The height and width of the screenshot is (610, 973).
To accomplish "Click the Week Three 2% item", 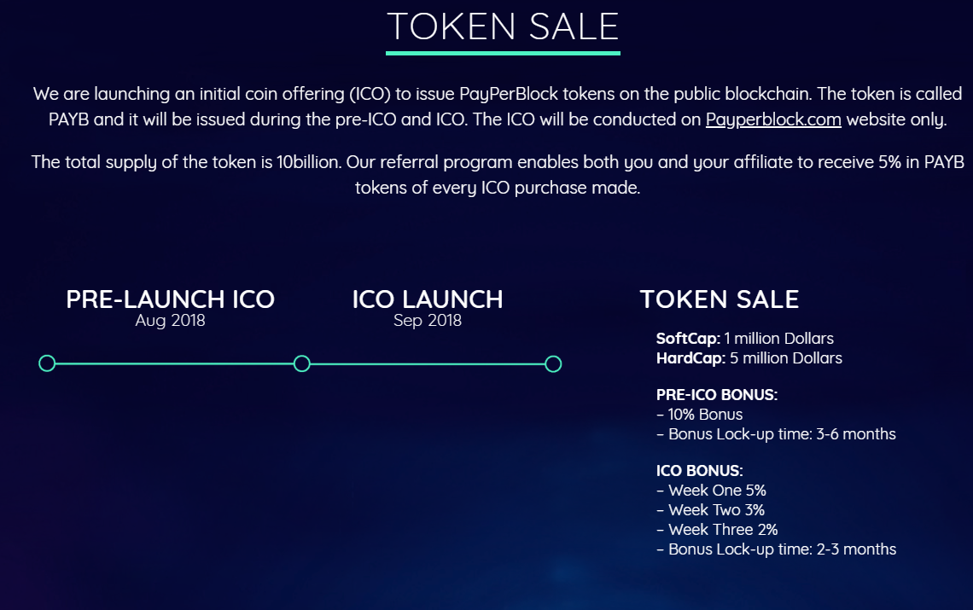I will pyautogui.click(x=717, y=529).
